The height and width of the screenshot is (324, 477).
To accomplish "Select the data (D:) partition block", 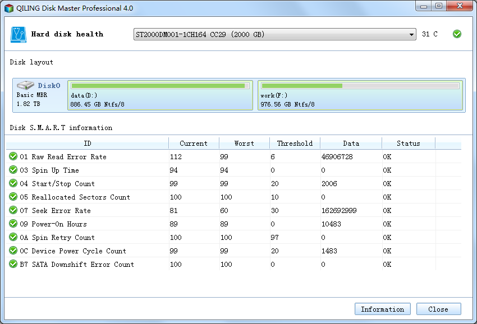I will point(160,95).
